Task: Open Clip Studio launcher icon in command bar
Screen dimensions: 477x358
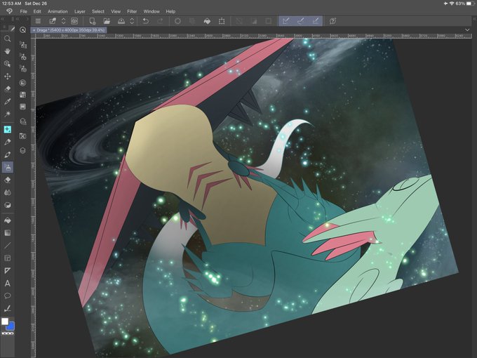Action: [x=53, y=21]
